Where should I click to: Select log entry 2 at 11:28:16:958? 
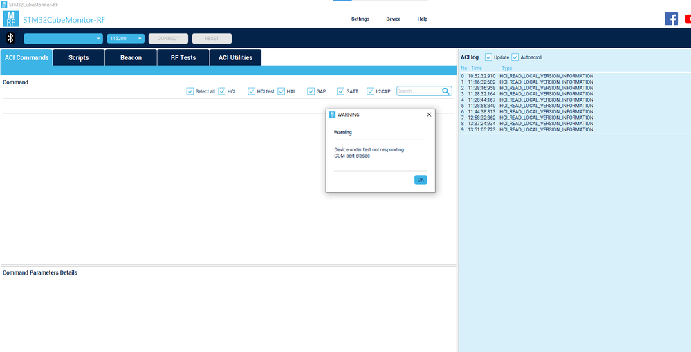point(527,88)
